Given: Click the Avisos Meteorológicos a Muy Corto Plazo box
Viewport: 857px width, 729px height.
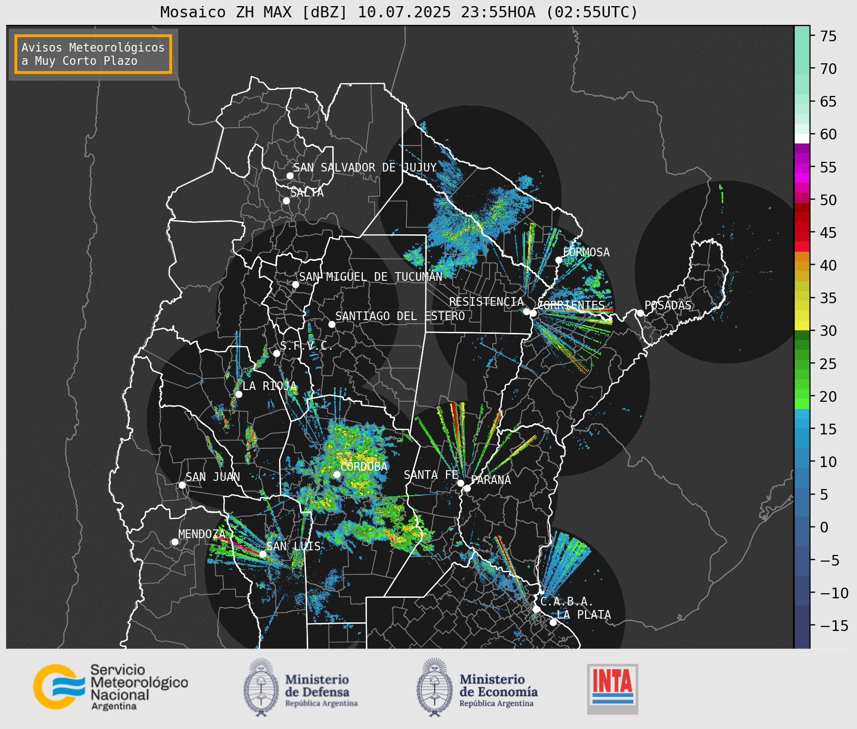Looking at the screenshot, I should pyautogui.click(x=93, y=54).
